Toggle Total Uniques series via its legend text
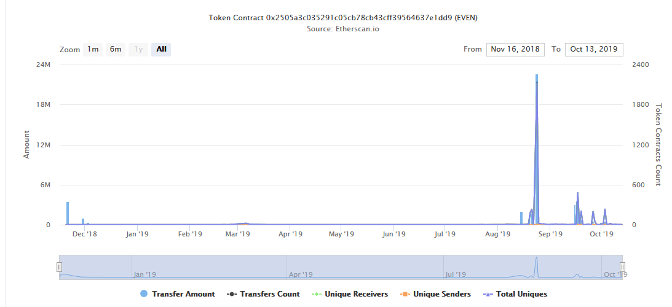The width and height of the screenshot is (672, 307). pos(521,294)
